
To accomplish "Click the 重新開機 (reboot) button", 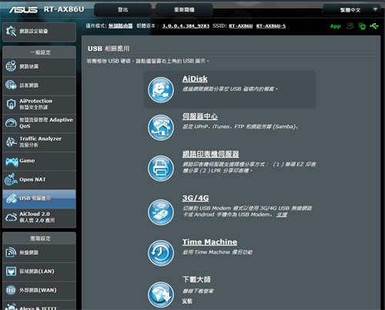I will pyautogui.click(x=184, y=10).
